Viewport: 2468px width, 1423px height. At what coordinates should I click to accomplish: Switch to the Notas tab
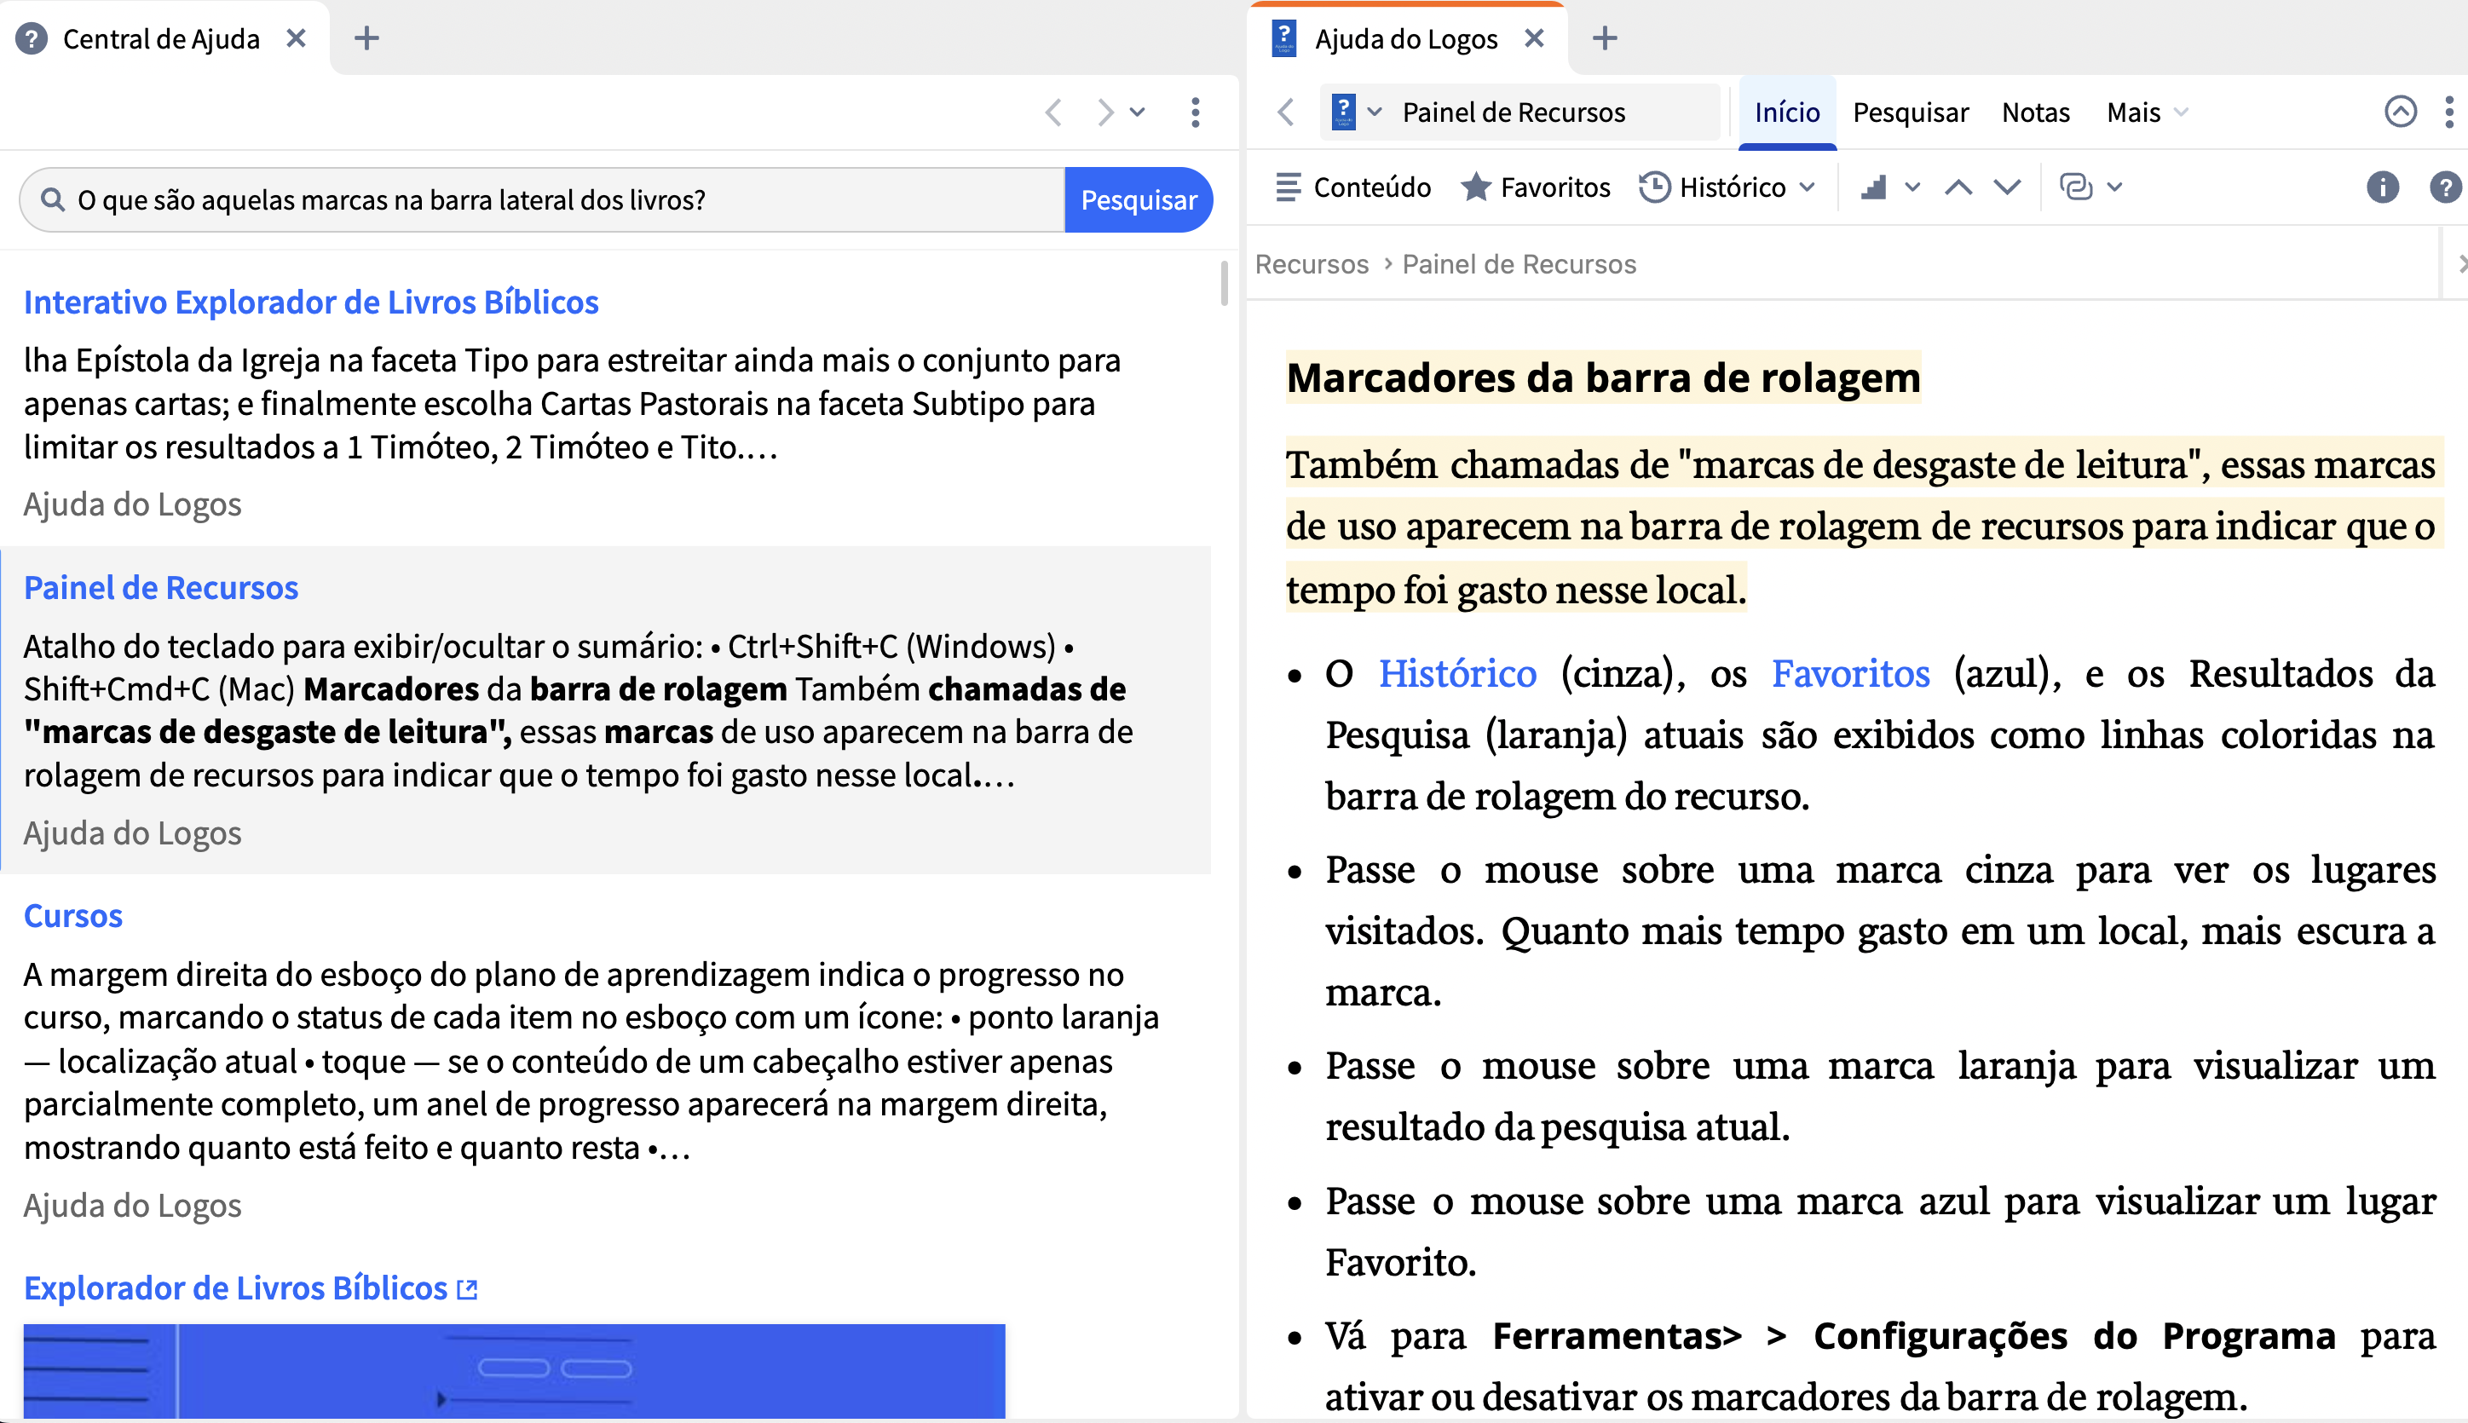[2035, 112]
